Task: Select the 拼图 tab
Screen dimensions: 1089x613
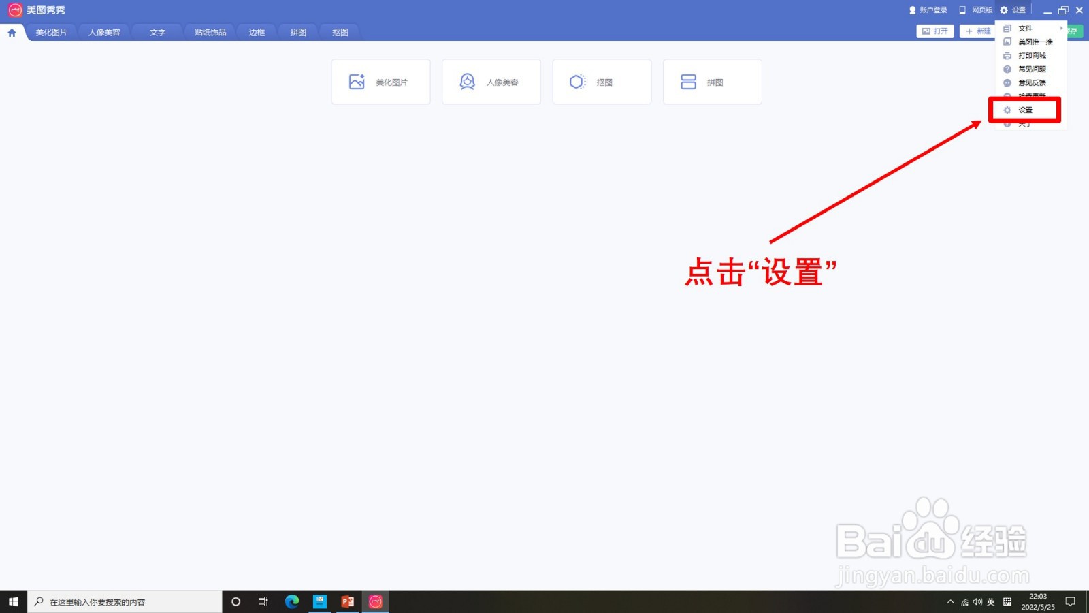Action: pos(298,32)
